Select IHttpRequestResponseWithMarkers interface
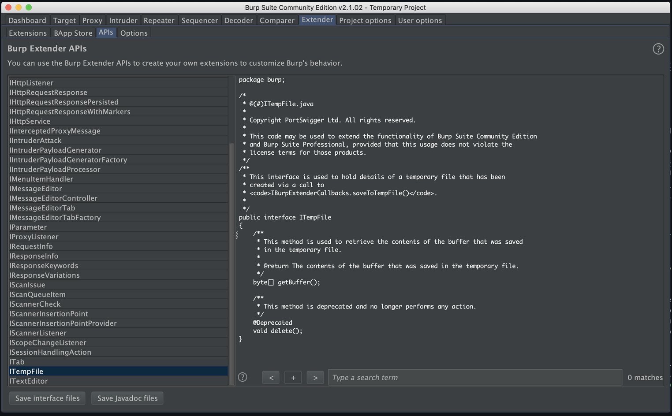 [118, 112]
